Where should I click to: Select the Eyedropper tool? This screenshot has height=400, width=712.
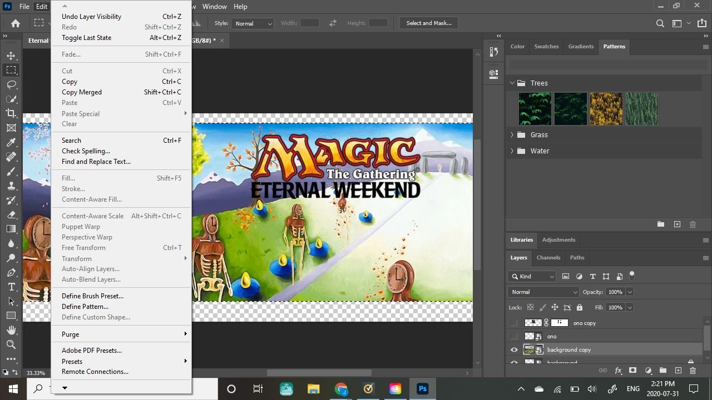[11, 142]
